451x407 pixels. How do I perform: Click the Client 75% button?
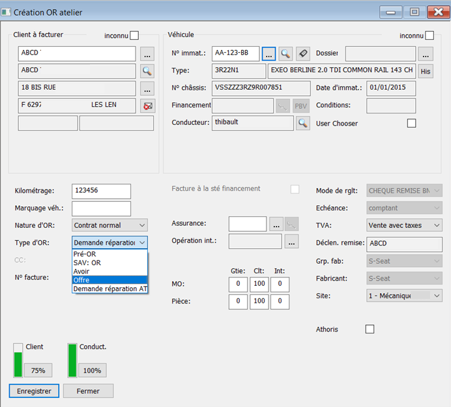tap(38, 371)
